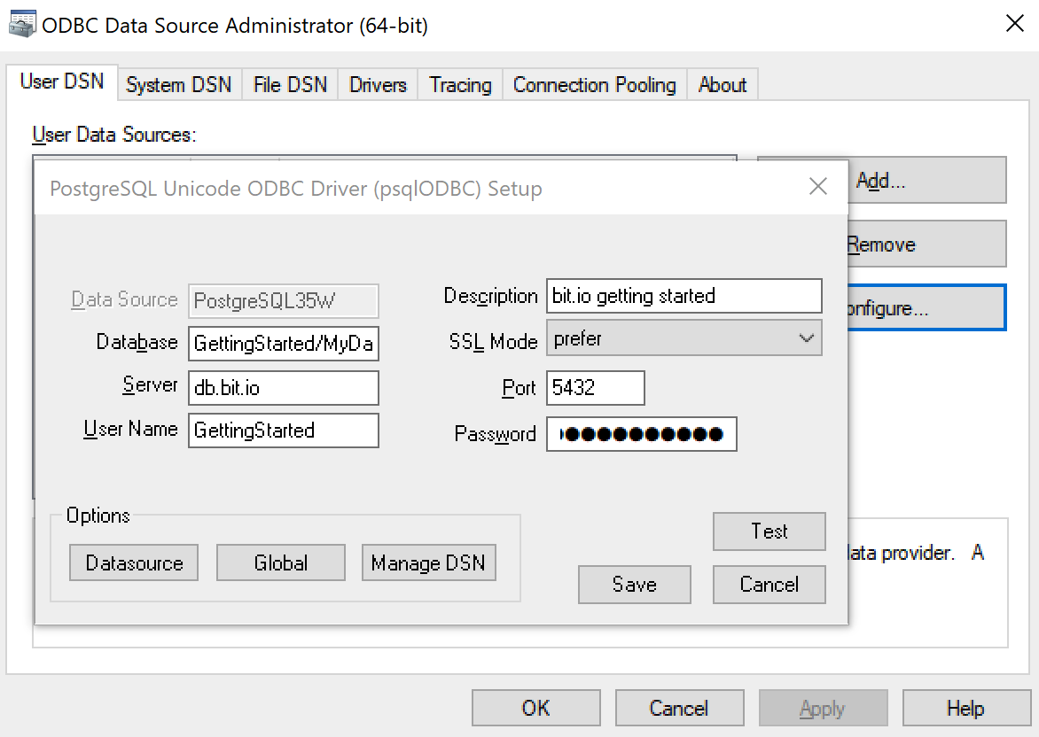1039x737 pixels.
Task: Click the Port field with 5432
Action: [595, 387]
